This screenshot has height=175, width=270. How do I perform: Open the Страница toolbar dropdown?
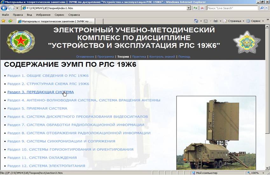point(234,21)
